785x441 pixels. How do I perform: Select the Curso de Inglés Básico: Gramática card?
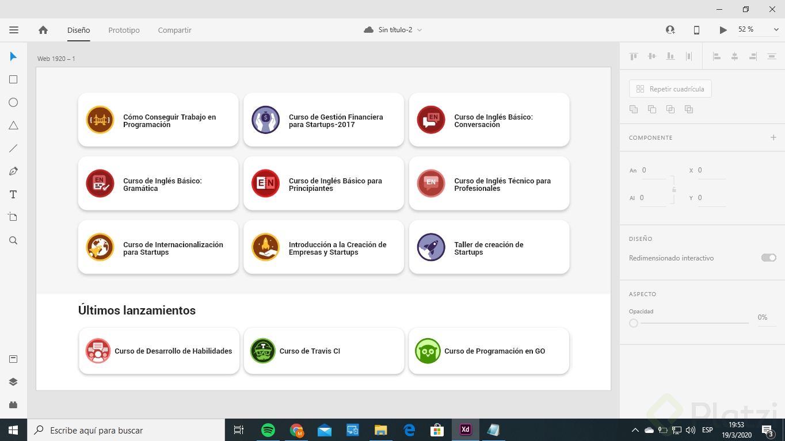click(158, 183)
